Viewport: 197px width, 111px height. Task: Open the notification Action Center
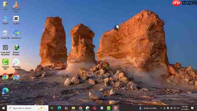click(x=192, y=108)
